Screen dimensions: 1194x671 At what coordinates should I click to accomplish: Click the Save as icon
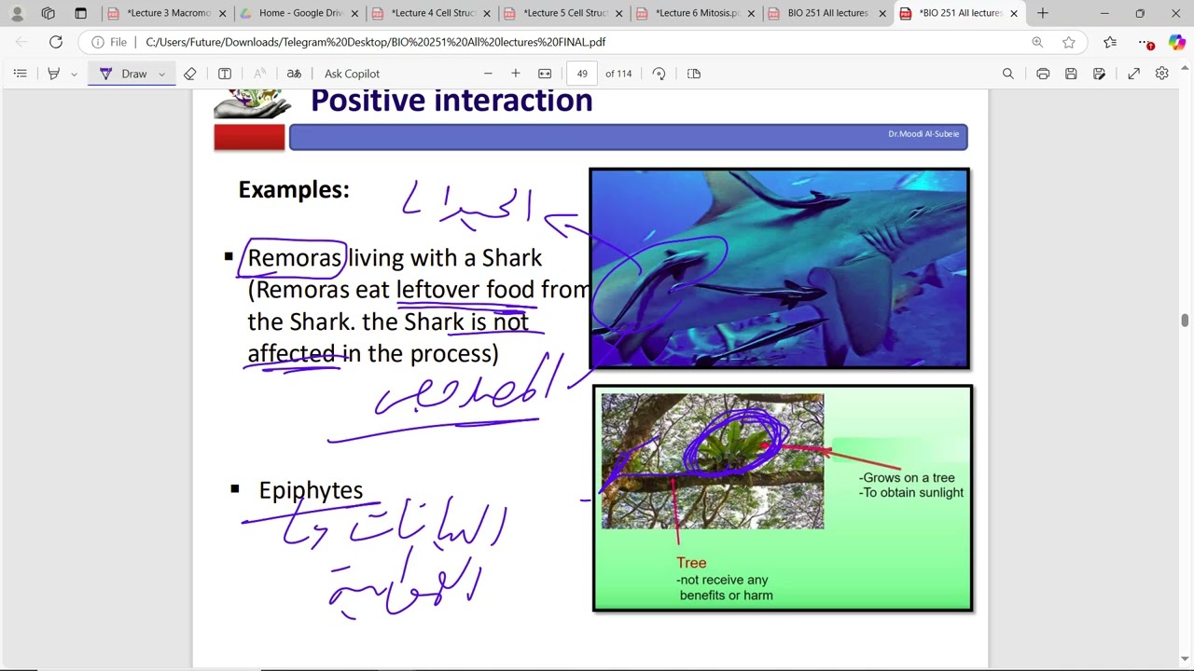pyautogui.click(x=1100, y=74)
